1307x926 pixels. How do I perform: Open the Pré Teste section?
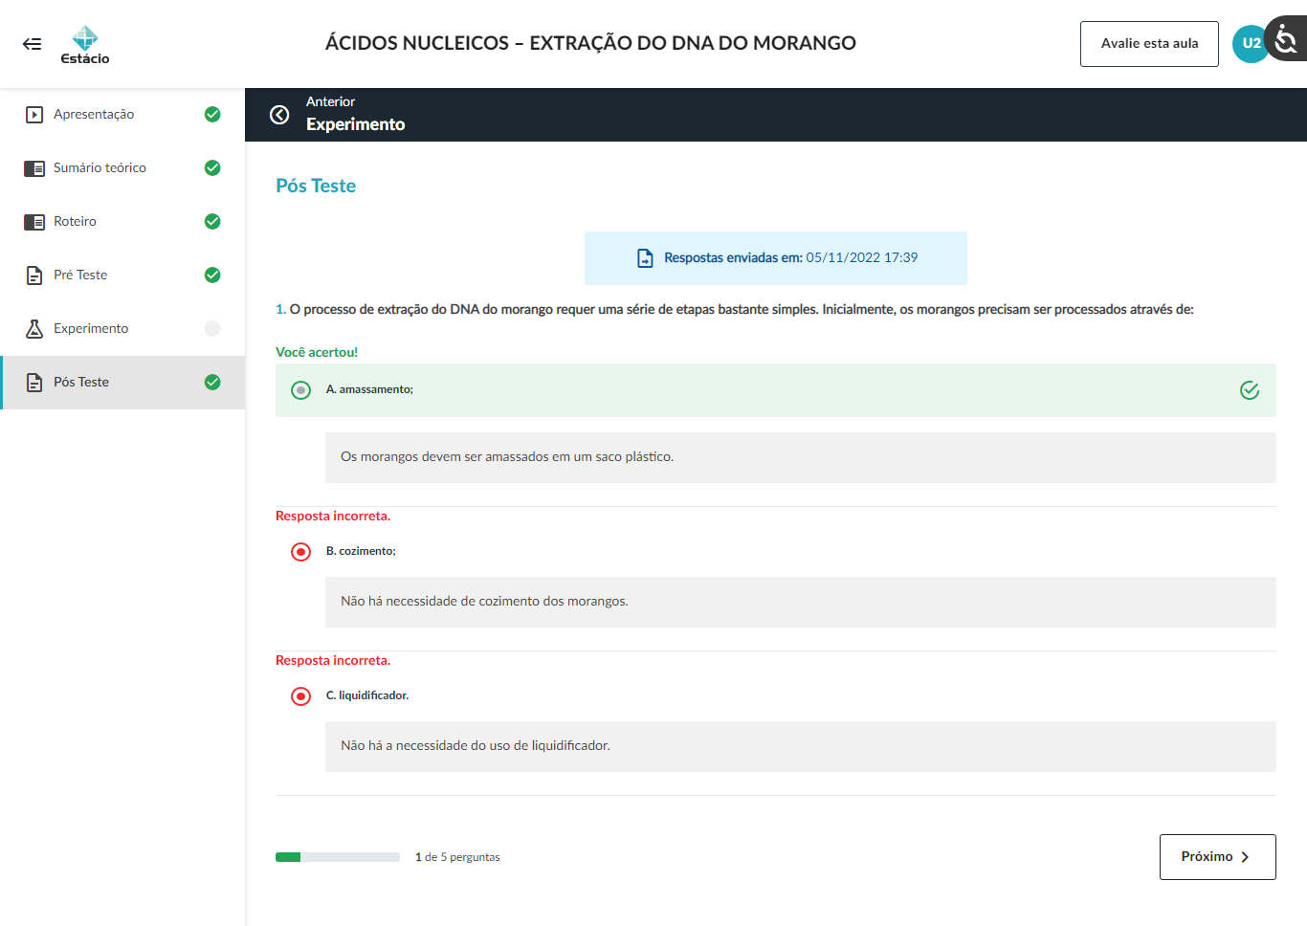122,276
